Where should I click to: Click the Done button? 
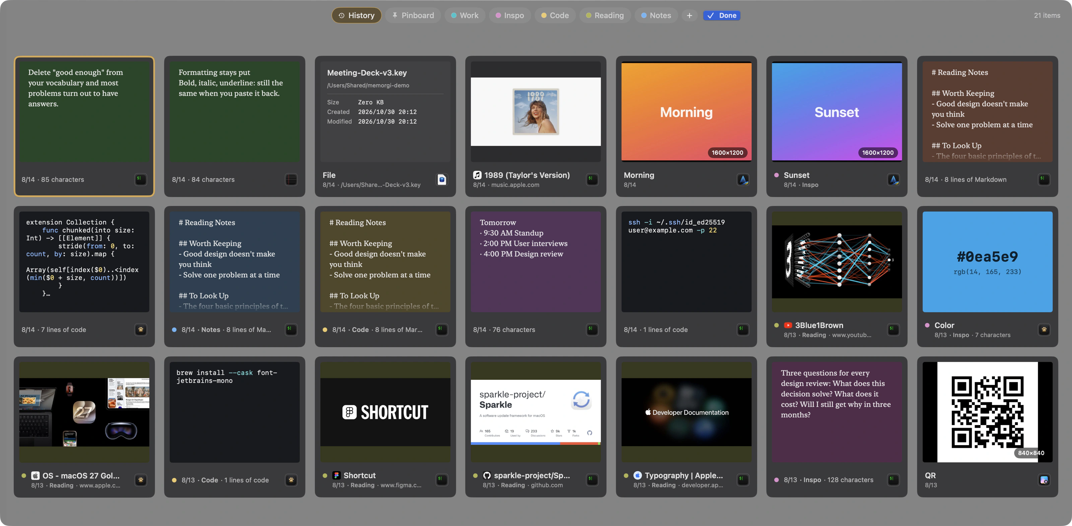722,15
